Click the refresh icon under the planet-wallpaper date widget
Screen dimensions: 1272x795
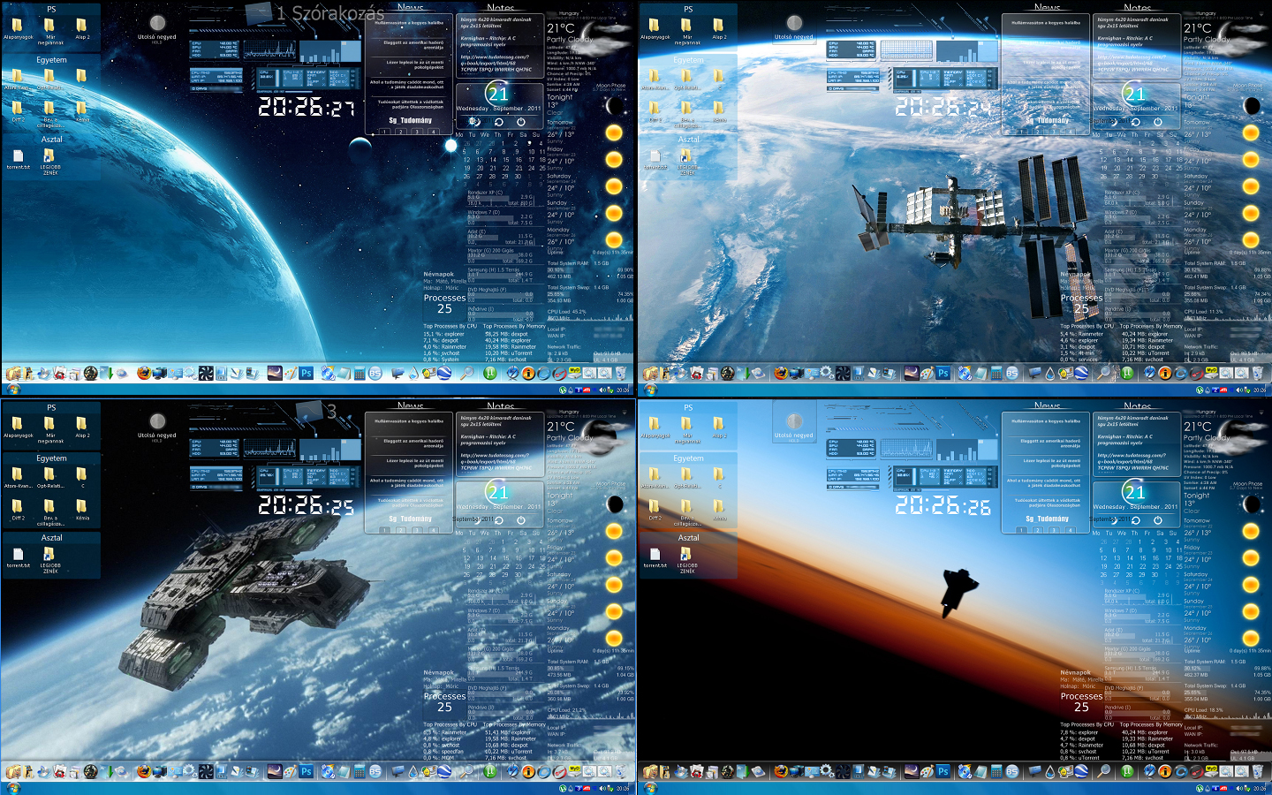(499, 122)
